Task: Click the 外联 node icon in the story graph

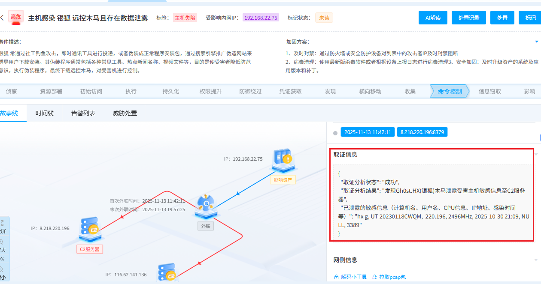Action: point(205,205)
